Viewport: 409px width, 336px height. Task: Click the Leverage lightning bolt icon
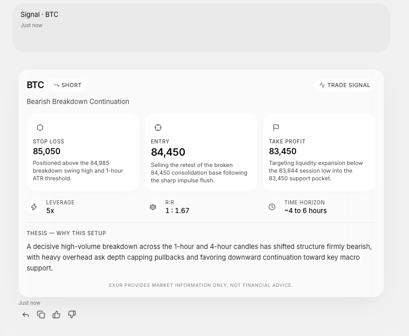pyautogui.click(x=34, y=207)
